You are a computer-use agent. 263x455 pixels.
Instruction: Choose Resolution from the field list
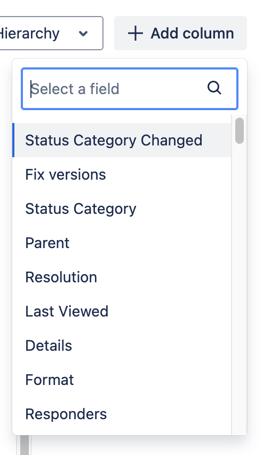point(122,277)
